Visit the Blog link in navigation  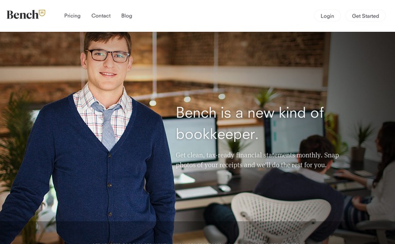[x=127, y=15]
